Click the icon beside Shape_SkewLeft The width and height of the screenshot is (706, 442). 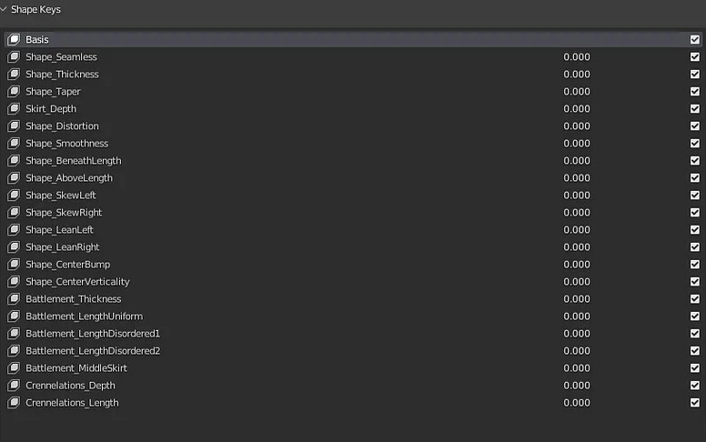click(14, 196)
